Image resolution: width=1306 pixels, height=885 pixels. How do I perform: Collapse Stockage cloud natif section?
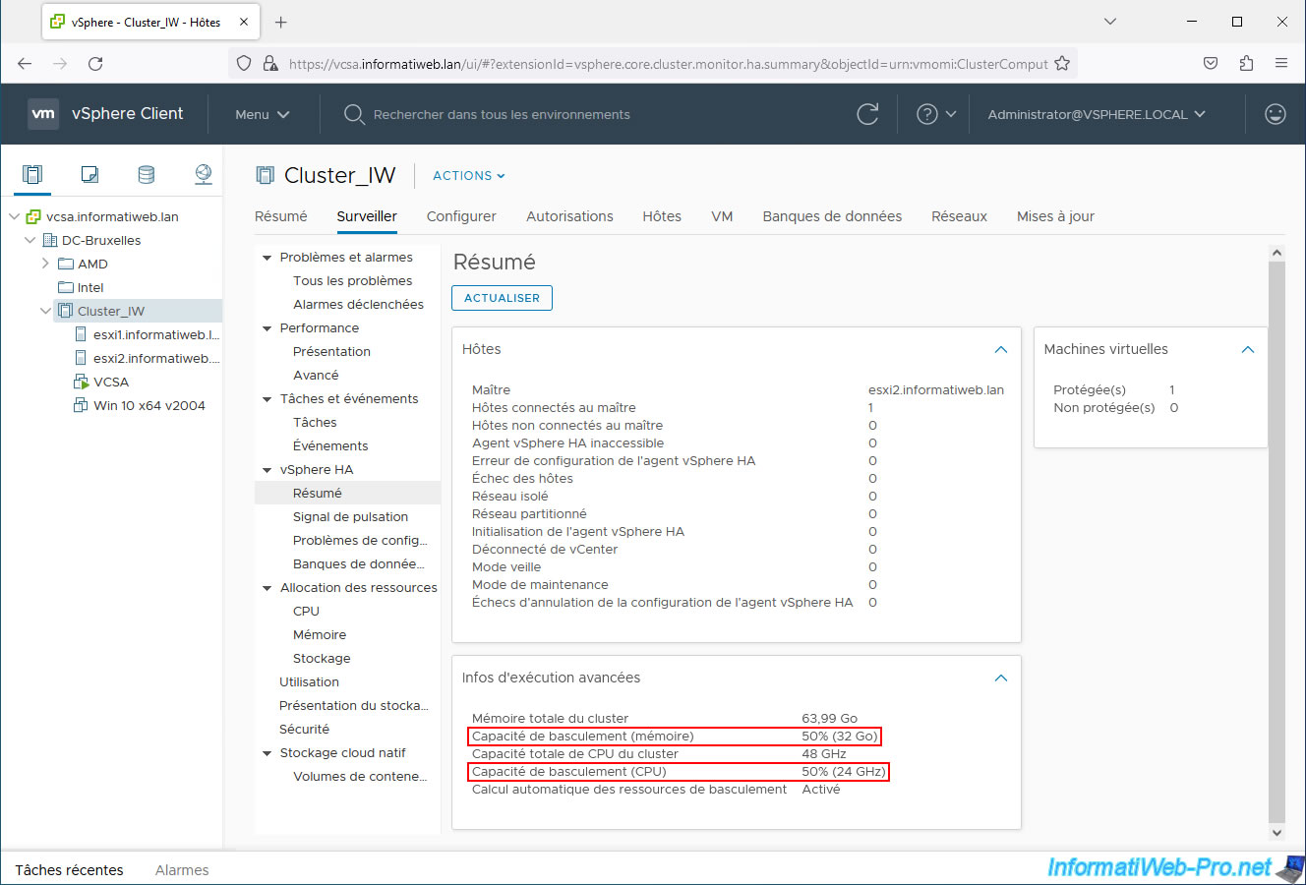pos(267,753)
